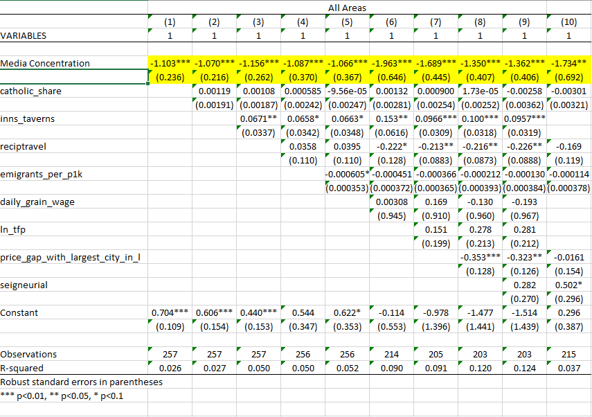Select the 'reciptravel' row label
The height and width of the screenshot is (417, 592).
(x=74, y=146)
